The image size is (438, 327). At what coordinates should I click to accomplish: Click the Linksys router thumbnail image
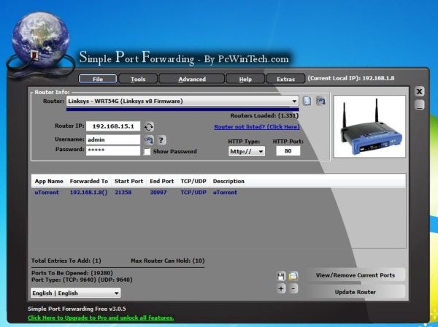pos(369,126)
